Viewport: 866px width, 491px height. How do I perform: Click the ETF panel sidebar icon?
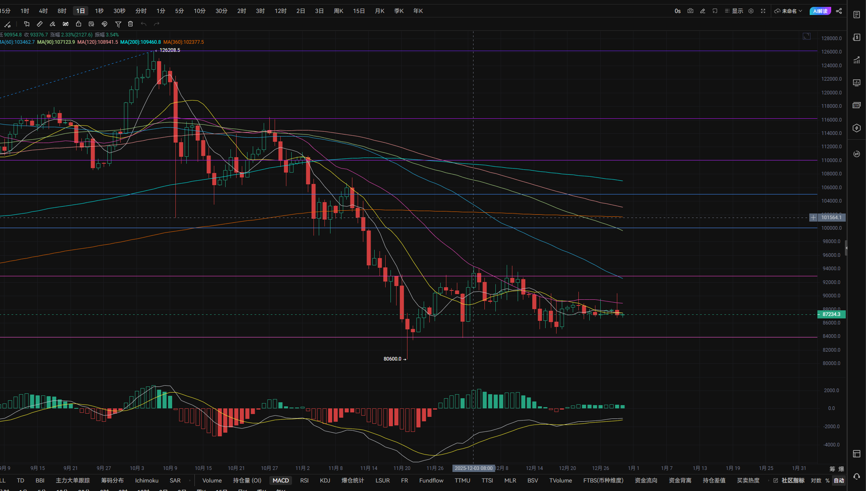click(x=856, y=105)
